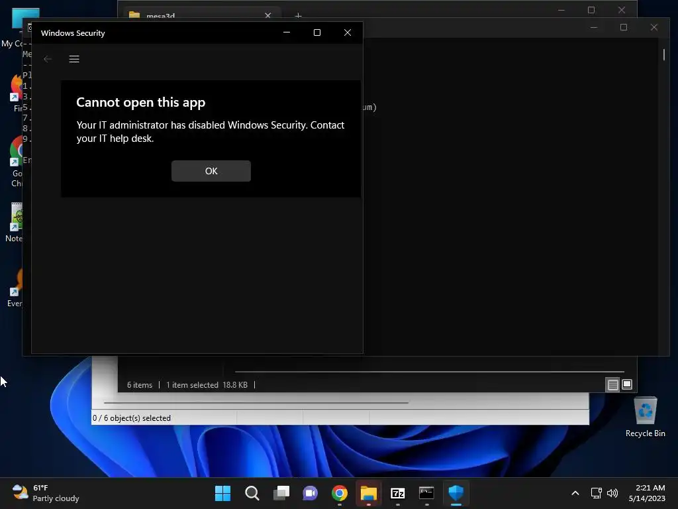Open the Recycle Bin desktop icon
The image size is (678, 509).
click(x=645, y=417)
